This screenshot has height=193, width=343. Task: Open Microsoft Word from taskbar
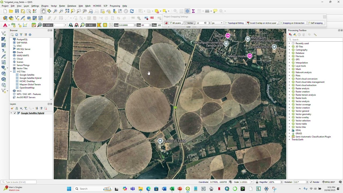point(164,189)
